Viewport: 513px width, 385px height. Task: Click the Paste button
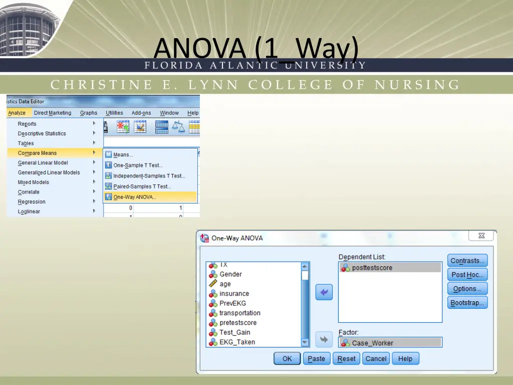pos(317,358)
